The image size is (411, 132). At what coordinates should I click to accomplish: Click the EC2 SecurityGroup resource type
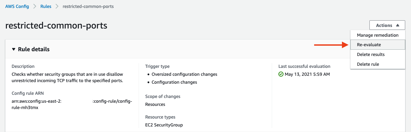164,125
